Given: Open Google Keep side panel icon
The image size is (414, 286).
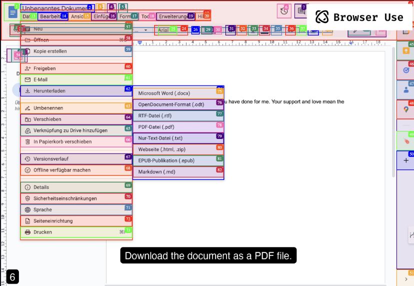Looking at the screenshot, I should (x=406, y=50).
